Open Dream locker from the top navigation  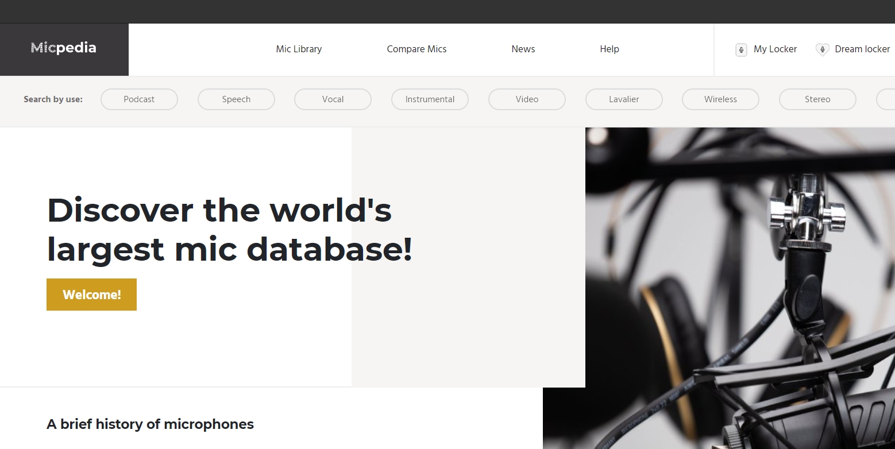862,49
